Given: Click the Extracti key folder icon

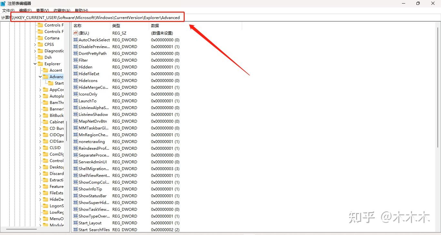Looking at the screenshot, I should 46,180.
